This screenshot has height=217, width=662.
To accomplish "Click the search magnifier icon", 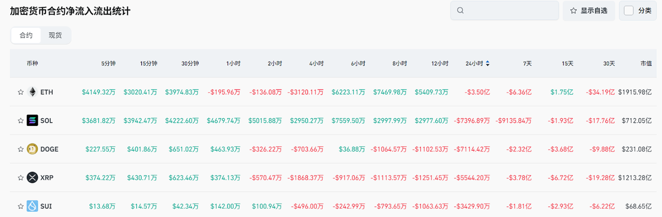I will pos(461,10).
